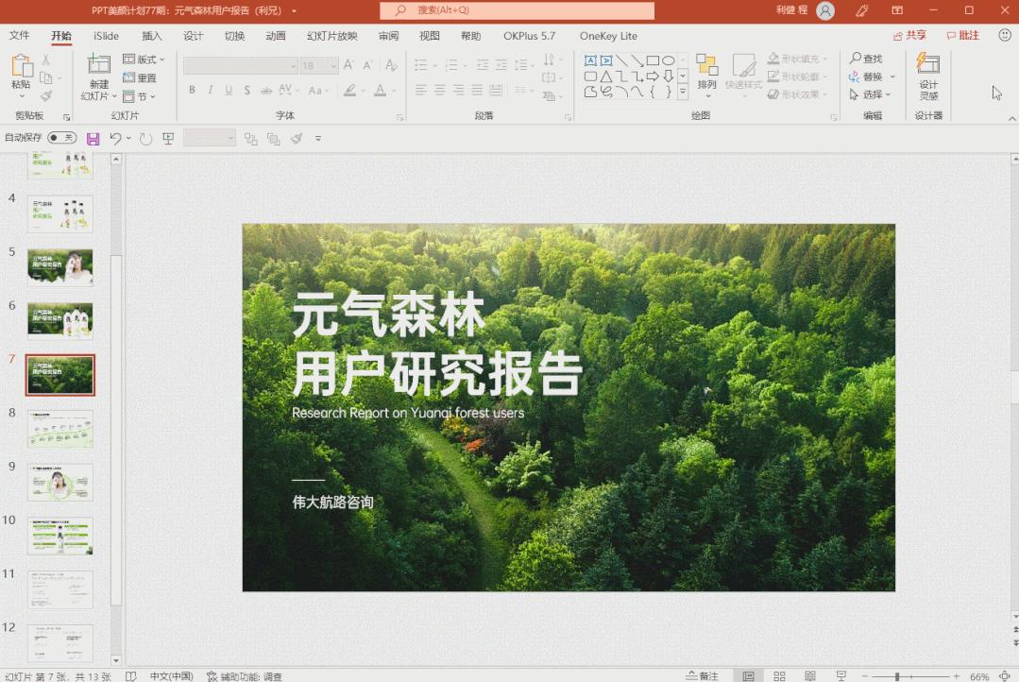Open 查找 (Find) in the editing group
Image resolution: width=1019 pixels, height=682 pixels.
(867, 58)
